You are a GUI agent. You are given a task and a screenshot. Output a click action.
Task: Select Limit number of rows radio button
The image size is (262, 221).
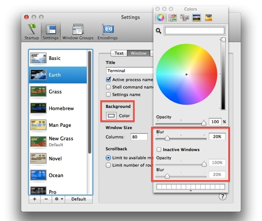pyautogui.click(x=108, y=165)
